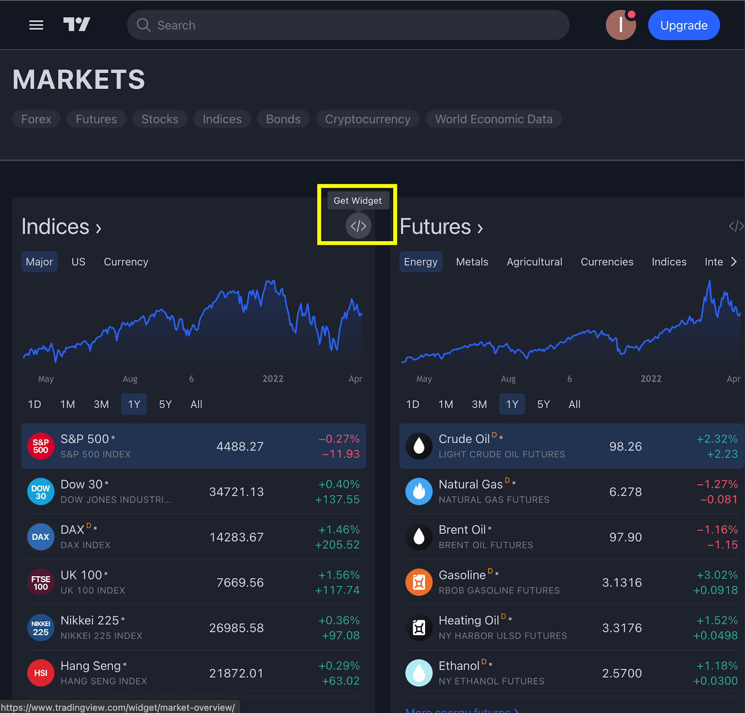Click the Crude Oil droplet icon
The width and height of the screenshot is (745, 713).
tap(419, 446)
